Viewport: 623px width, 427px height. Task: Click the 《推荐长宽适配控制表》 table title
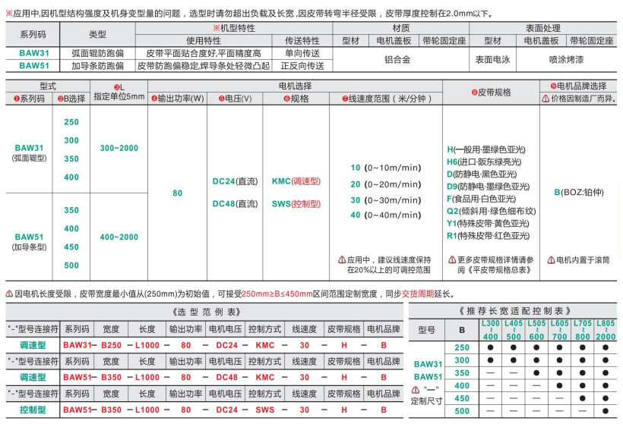click(x=514, y=310)
